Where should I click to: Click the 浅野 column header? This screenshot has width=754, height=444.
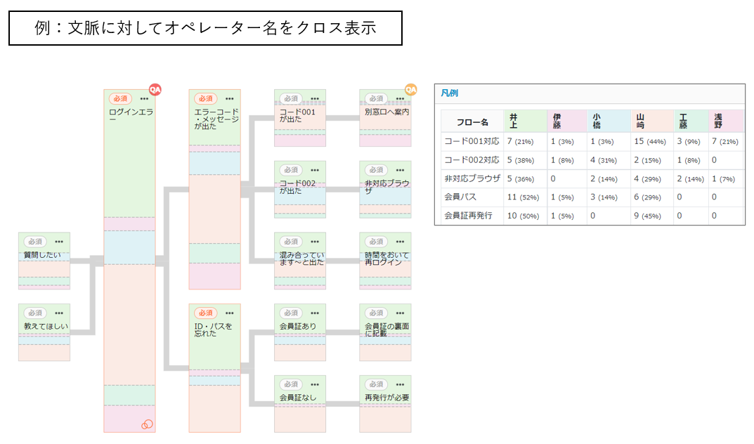coord(726,121)
